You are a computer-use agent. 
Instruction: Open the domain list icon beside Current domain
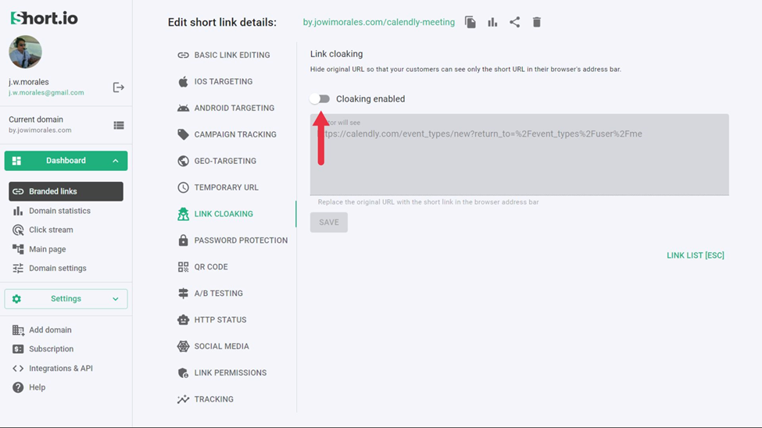119,125
